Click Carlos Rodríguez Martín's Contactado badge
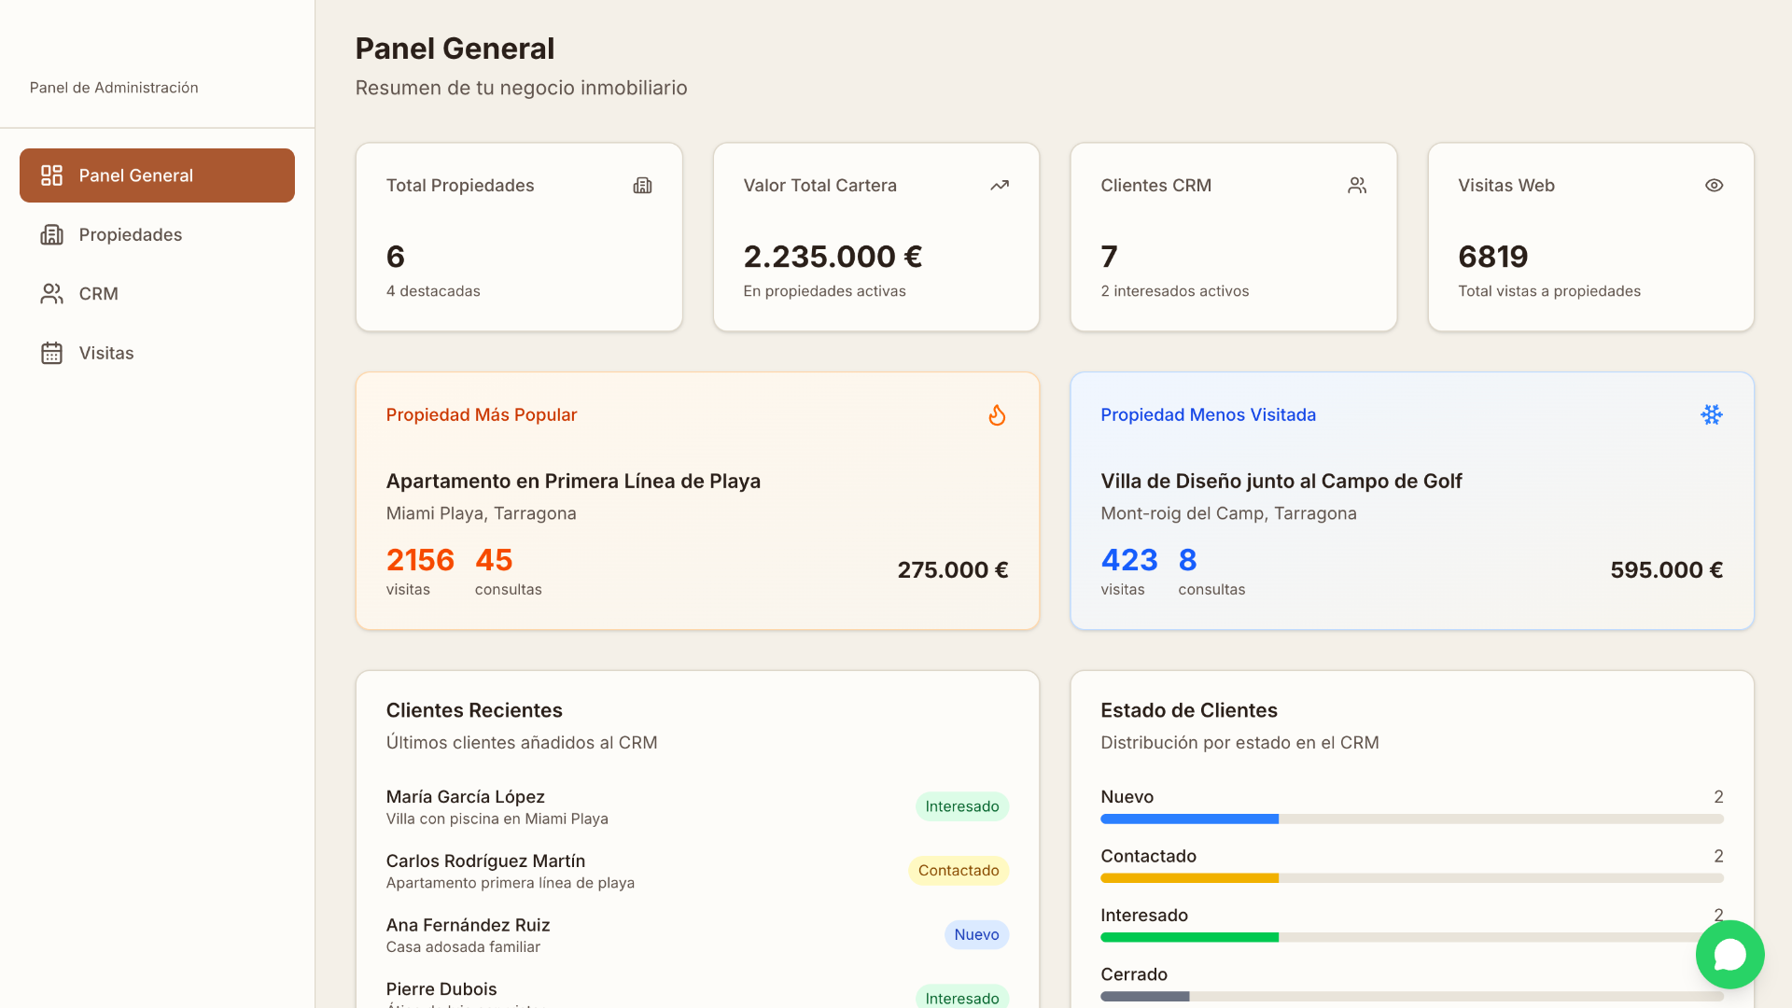This screenshot has height=1008, width=1792. tap(959, 871)
